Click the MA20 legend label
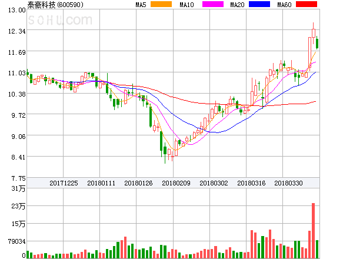The image size is (353, 259). point(237,5)
